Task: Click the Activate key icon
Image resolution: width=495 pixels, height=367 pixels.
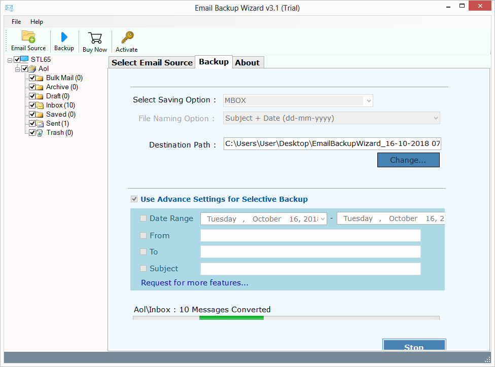Action: [x=127, y=37]
